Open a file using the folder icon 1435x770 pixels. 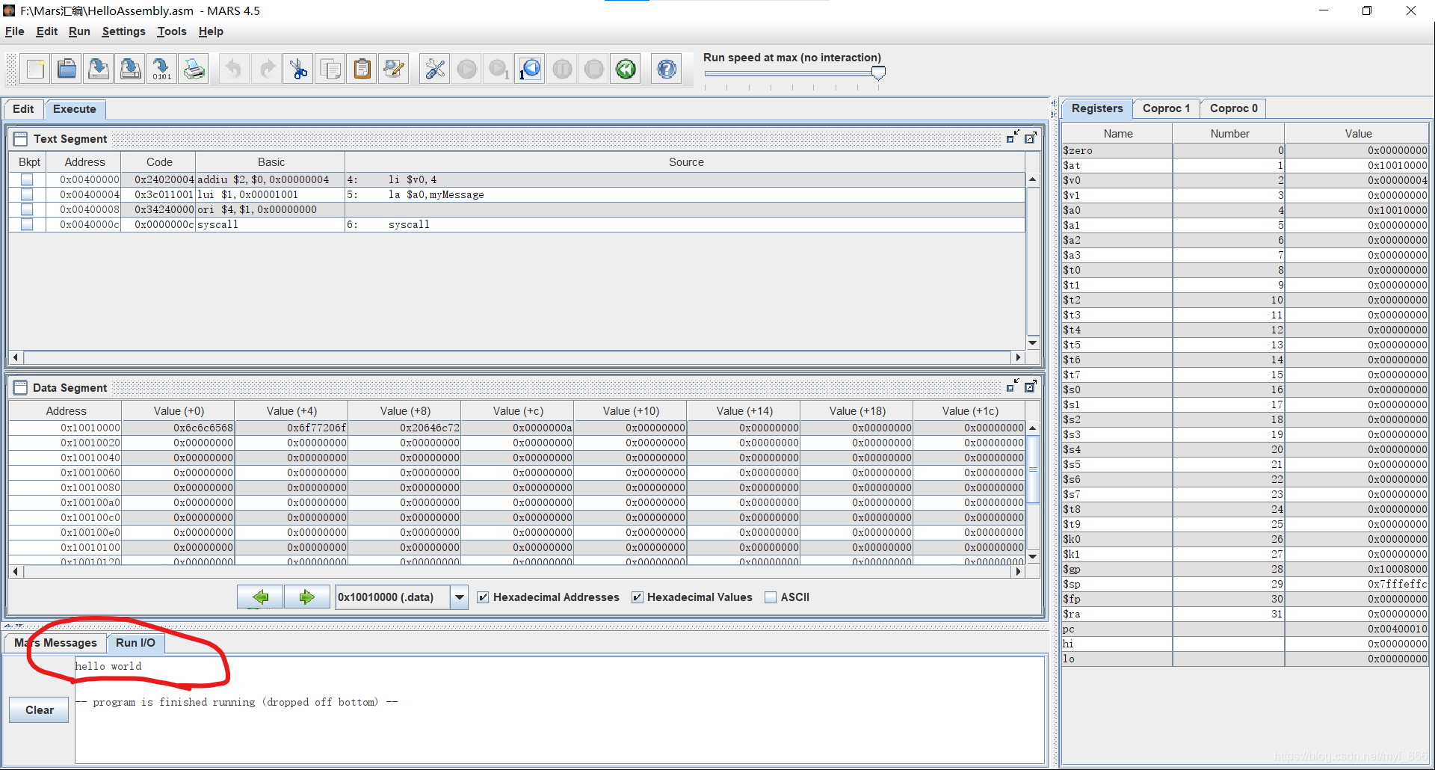[x=67, y=70]
